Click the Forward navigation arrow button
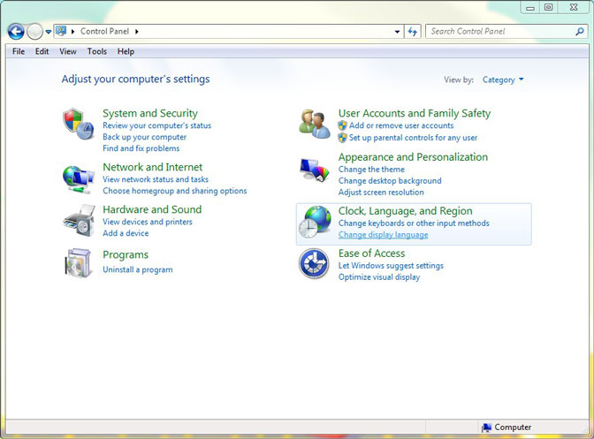The image size is (594, 439). pyautogui.click(x=34, y=32)
